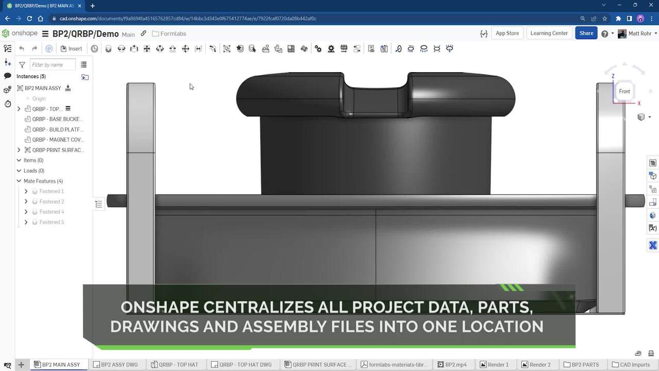The image size is (659, 371).
Task: Collapse the Loads (0) section
Action: [19, 171]
